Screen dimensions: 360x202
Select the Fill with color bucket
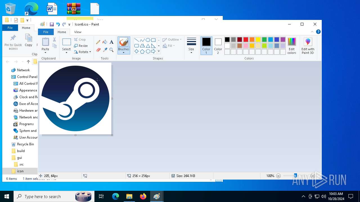pos(105,42)
